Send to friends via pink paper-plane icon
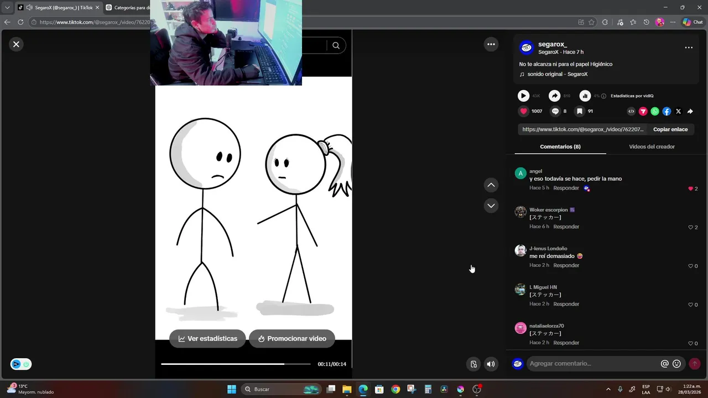The height and width of the screenshot is (398, 708). [x=643, y=111]
